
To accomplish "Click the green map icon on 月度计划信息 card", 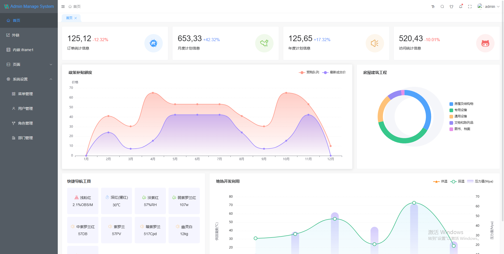I will (x=264, y=43).
